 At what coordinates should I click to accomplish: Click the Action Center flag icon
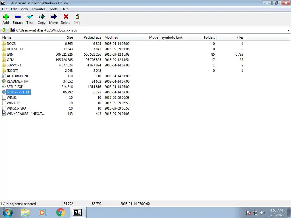click(x=249, y=213)
